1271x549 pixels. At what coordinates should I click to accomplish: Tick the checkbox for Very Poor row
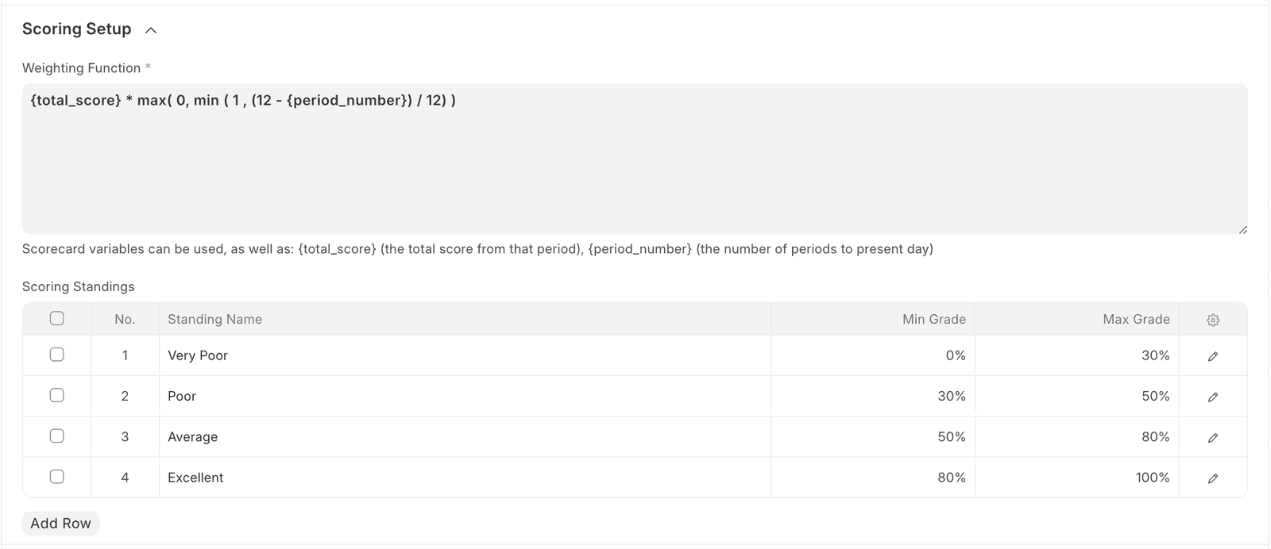56,355
